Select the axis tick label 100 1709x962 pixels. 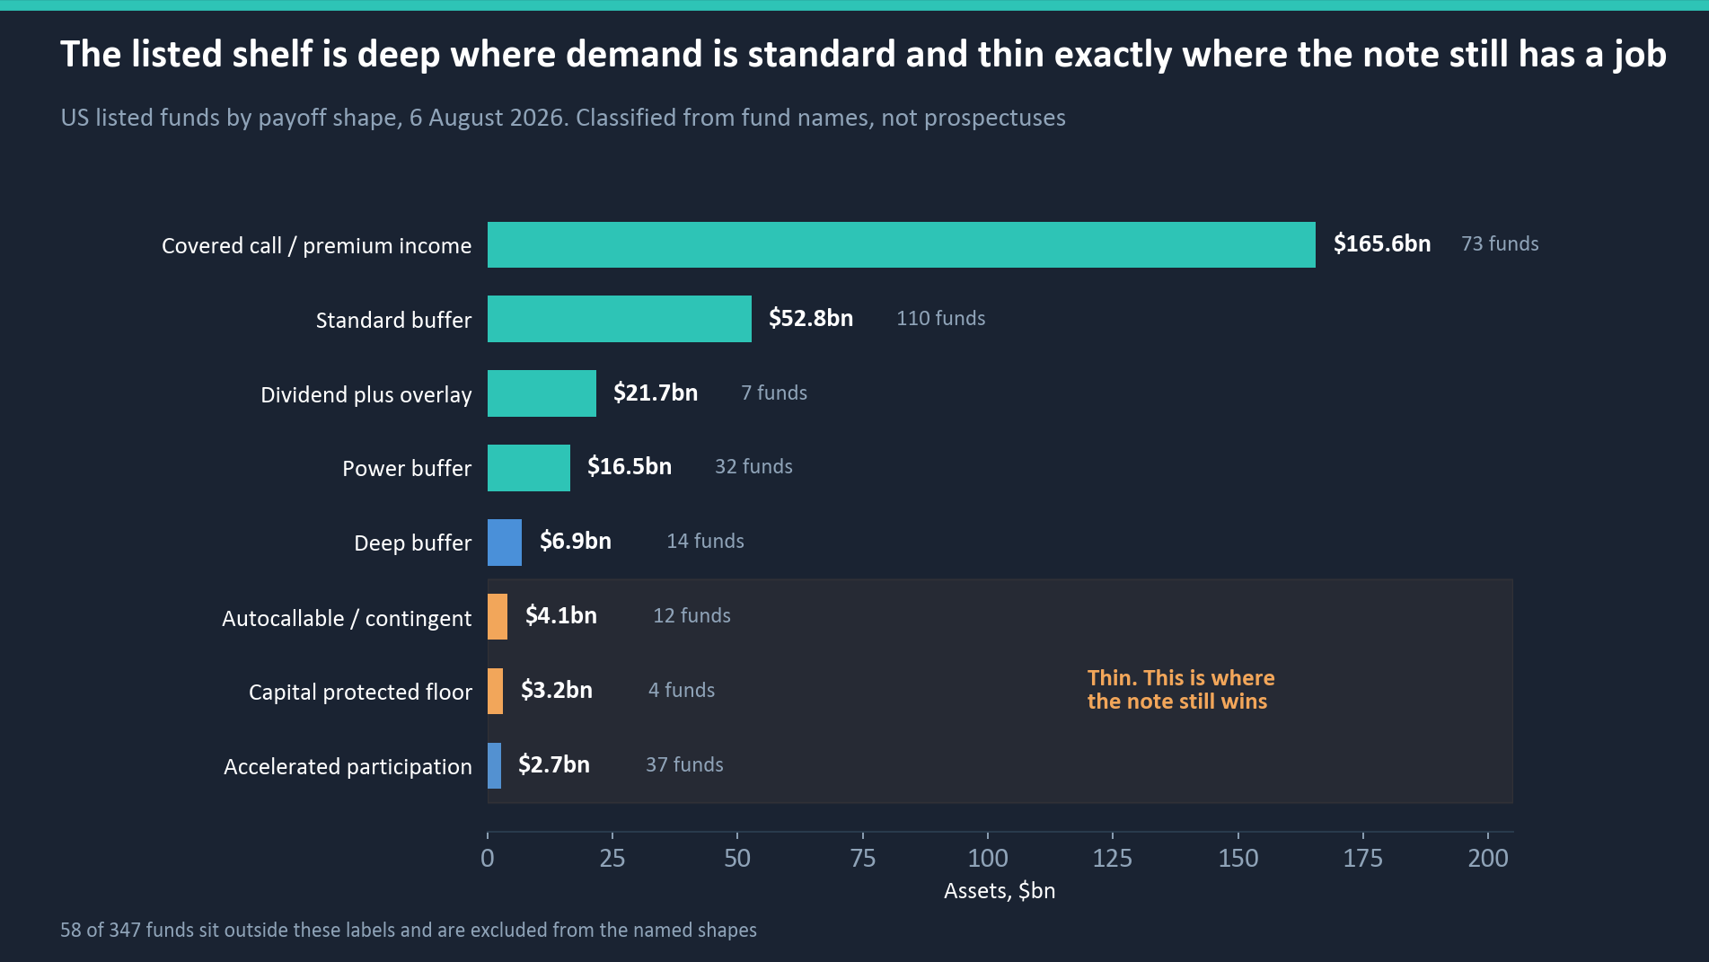coord(988,858)
